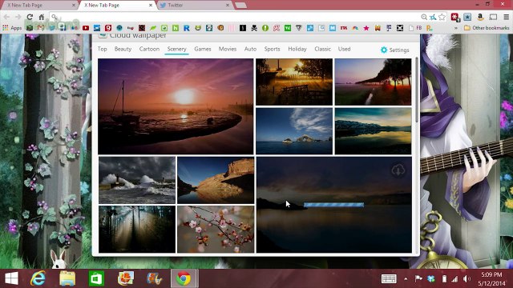Switch to the Sports tab
Screen dimensions: 513x288
272,49
